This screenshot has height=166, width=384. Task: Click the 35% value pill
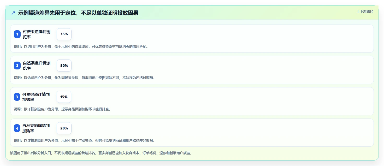(64, 34)
